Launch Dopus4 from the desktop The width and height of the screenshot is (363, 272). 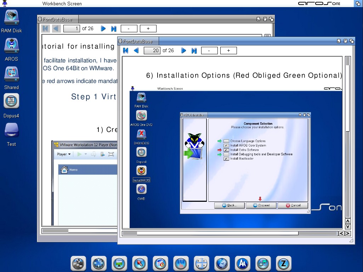coord(11,101)
